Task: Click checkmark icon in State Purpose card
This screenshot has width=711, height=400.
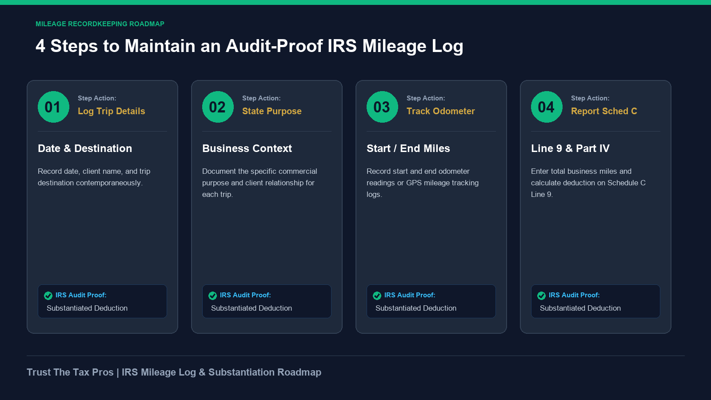Action: [x=213, y=296]
